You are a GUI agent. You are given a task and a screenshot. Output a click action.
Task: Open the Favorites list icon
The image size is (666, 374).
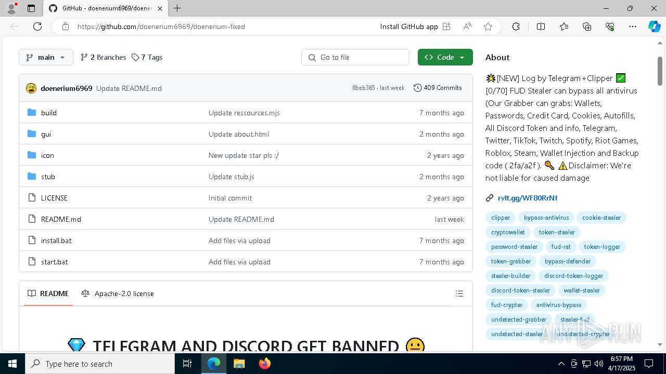click(564, 26)
